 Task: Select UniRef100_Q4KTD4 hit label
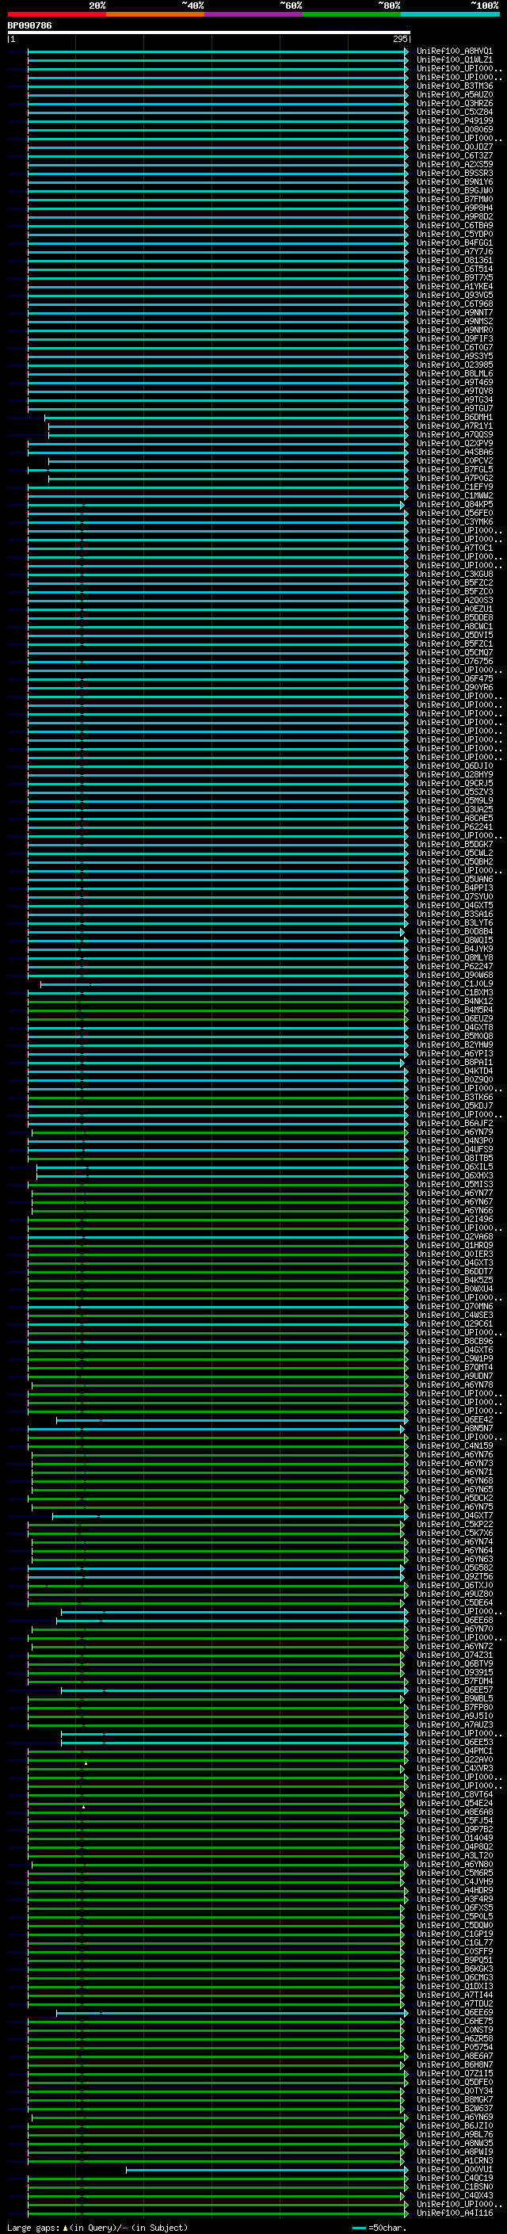[455, 1071]
